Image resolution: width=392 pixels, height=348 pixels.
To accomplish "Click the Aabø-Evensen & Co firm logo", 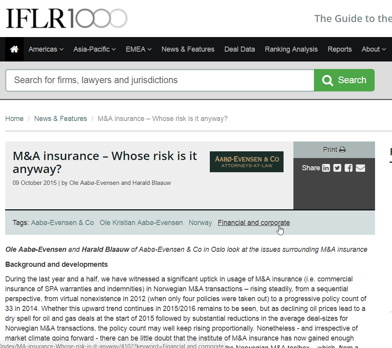I will tap(246, 162).
